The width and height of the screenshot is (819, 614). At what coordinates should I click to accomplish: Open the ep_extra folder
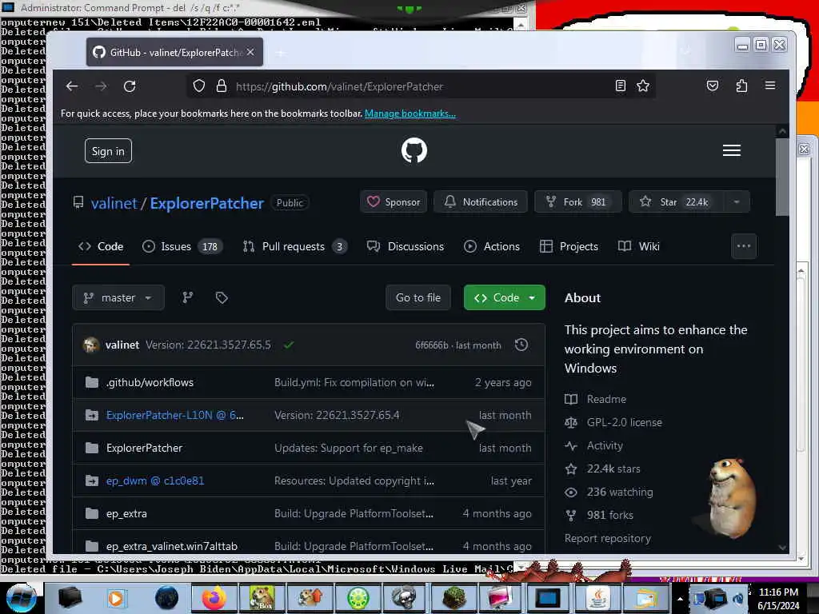click(126, 514)
